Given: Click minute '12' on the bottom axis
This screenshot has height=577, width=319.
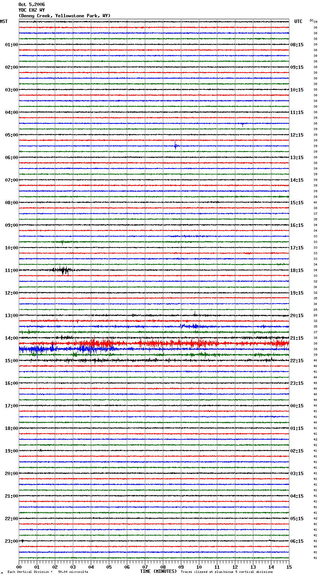Looking at the screenshot, I should coord(235,567).
